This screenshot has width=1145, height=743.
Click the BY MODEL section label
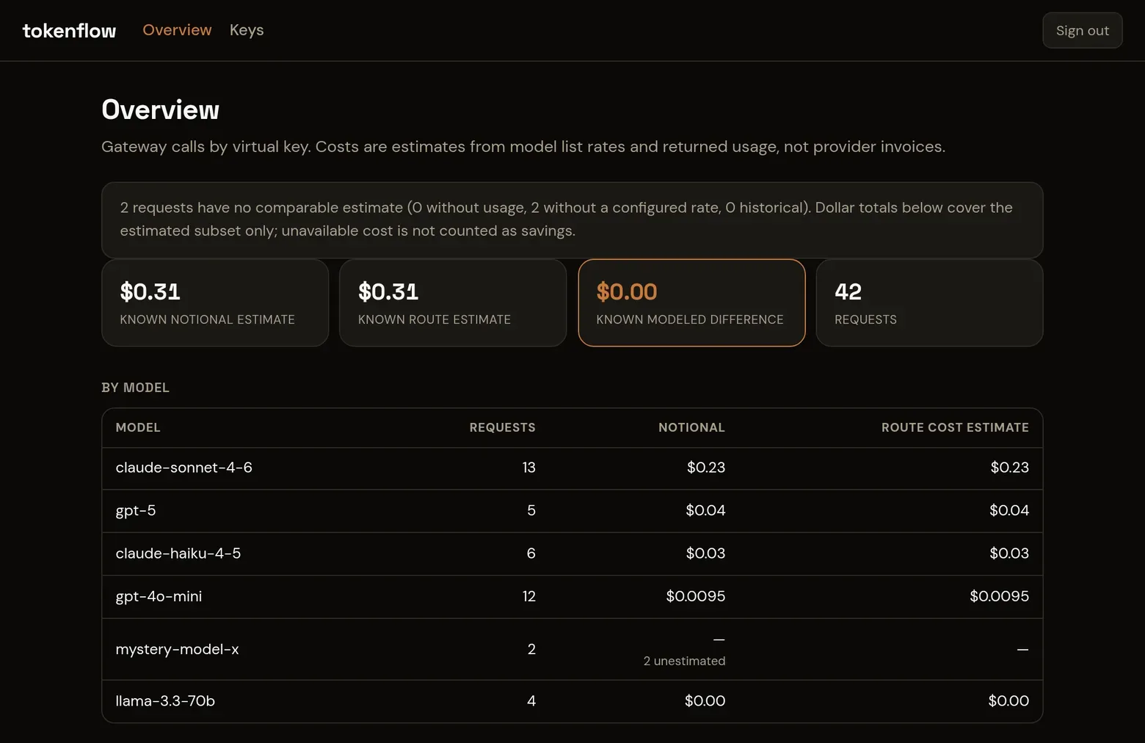click(135, 388)
